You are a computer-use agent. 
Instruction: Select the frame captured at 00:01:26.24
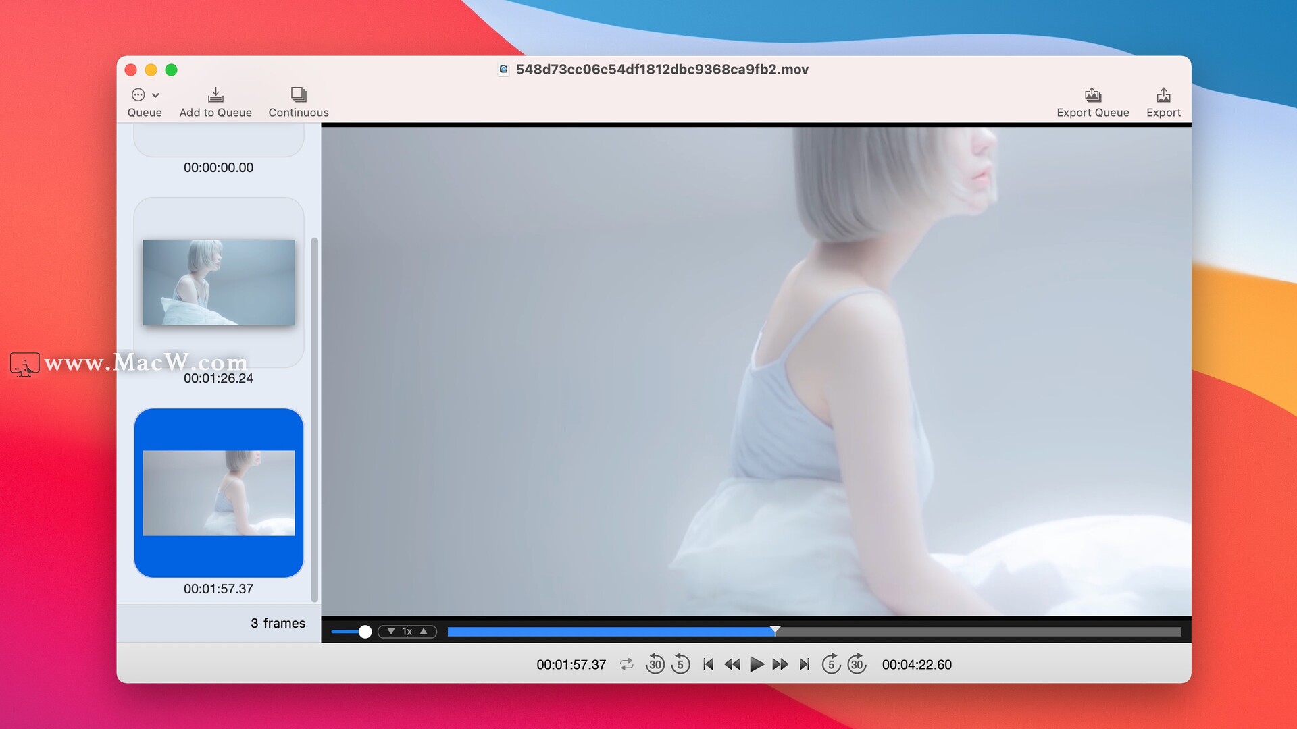218,282
